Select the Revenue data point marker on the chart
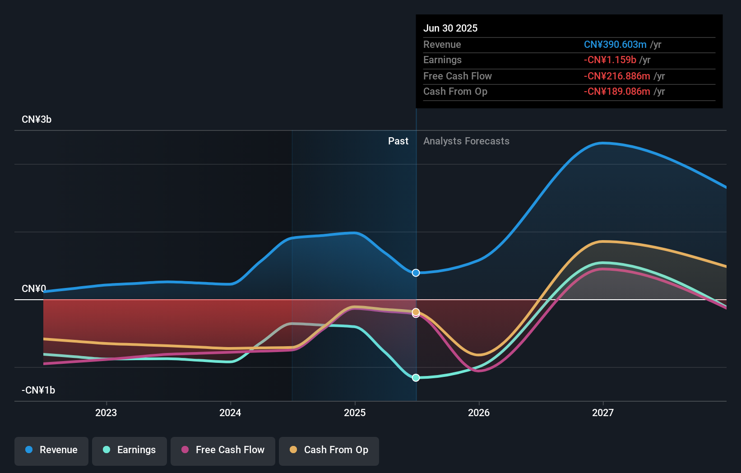The width and height of the screenshot is (741, 473). [416, 273]
